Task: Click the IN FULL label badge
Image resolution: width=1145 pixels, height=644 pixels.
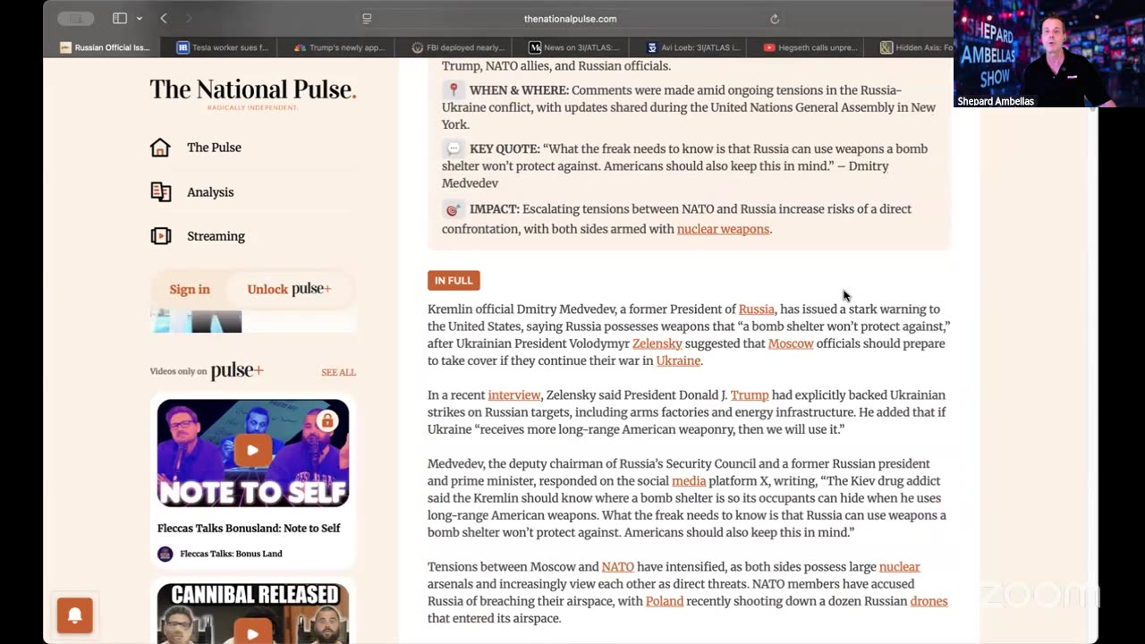Action: point(454,281)
